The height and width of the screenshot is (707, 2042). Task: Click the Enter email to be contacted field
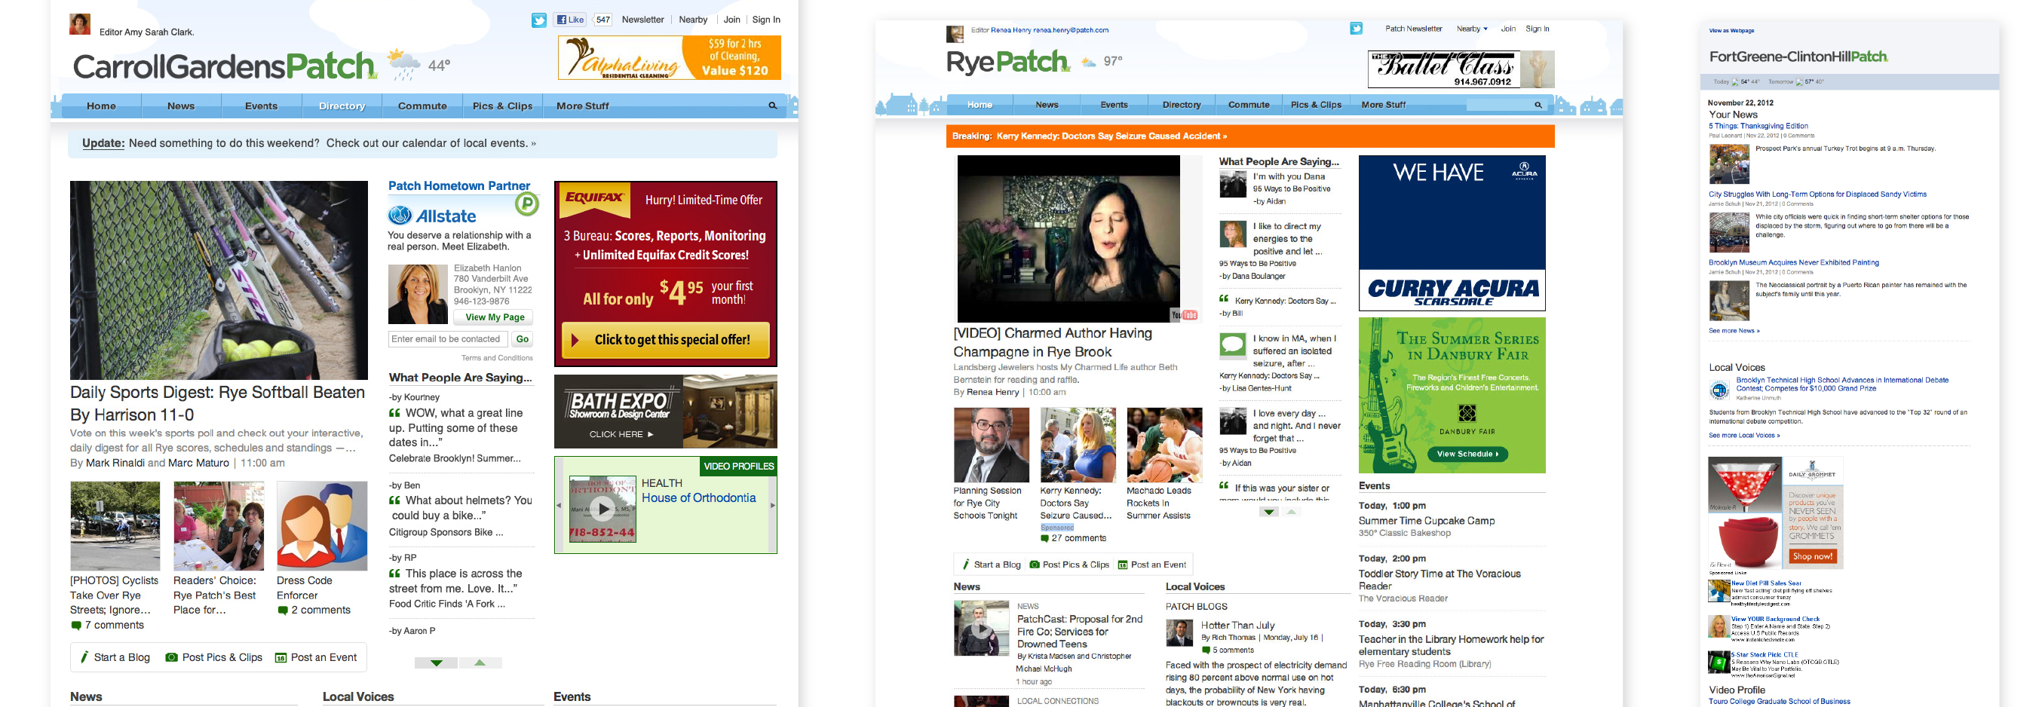click(447, 339)
